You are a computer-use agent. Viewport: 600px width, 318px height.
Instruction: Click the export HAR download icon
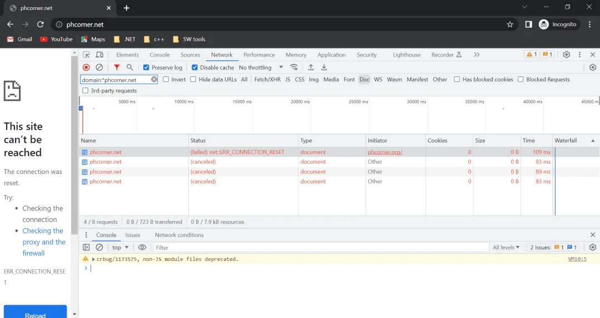pyautogui.click(x=324, y=67)
